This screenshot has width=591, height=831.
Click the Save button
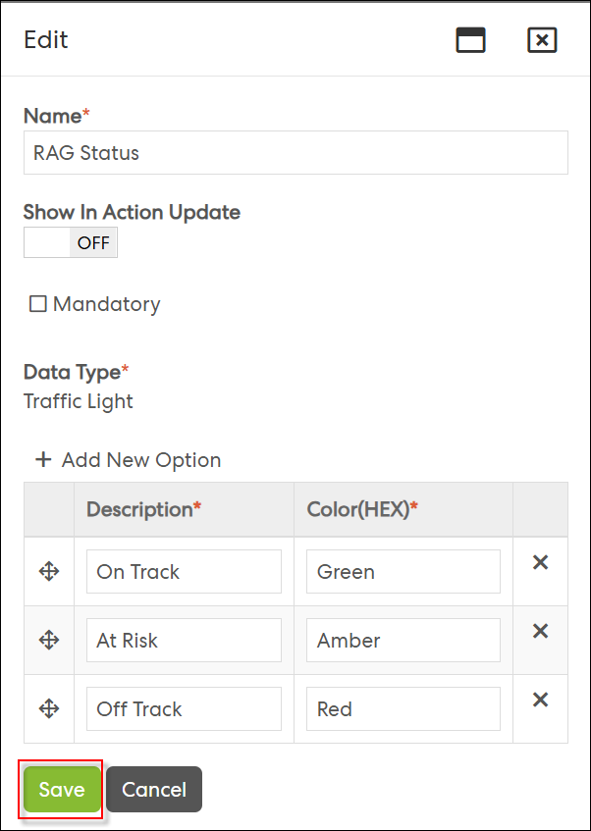(62, 789)
